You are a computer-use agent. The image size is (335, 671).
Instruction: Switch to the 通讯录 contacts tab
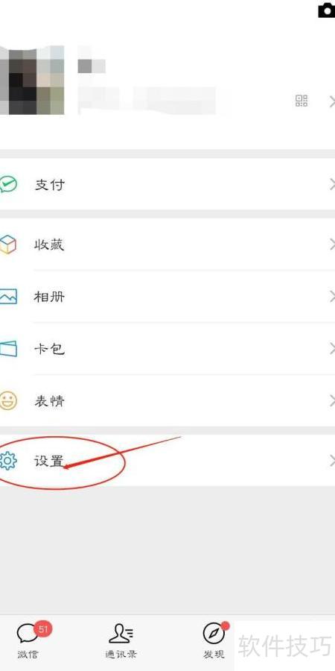pyautogui.click(x=121, y=640)
